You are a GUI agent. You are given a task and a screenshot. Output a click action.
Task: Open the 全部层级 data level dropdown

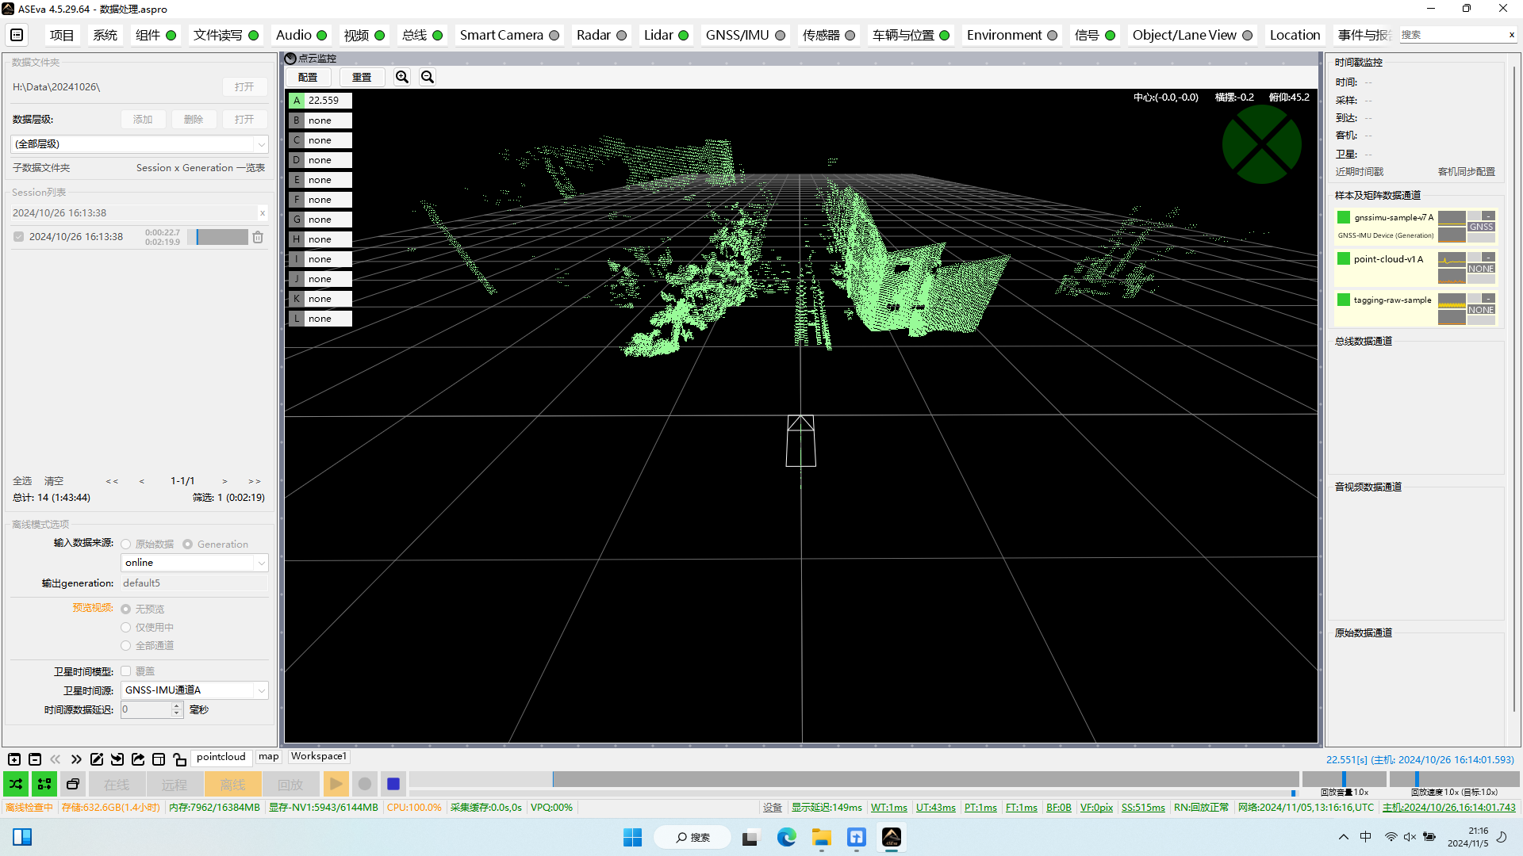tap(140, 144)
